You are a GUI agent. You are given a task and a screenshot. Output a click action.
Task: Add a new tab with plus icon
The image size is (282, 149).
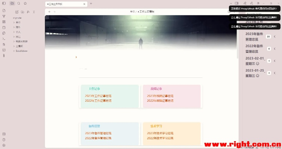(91, 4)
